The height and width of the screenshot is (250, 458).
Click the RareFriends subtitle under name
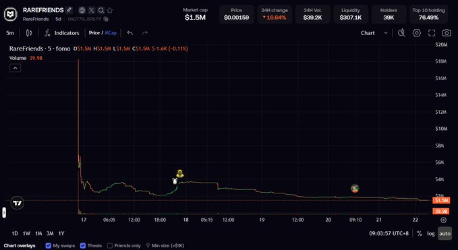36,19
